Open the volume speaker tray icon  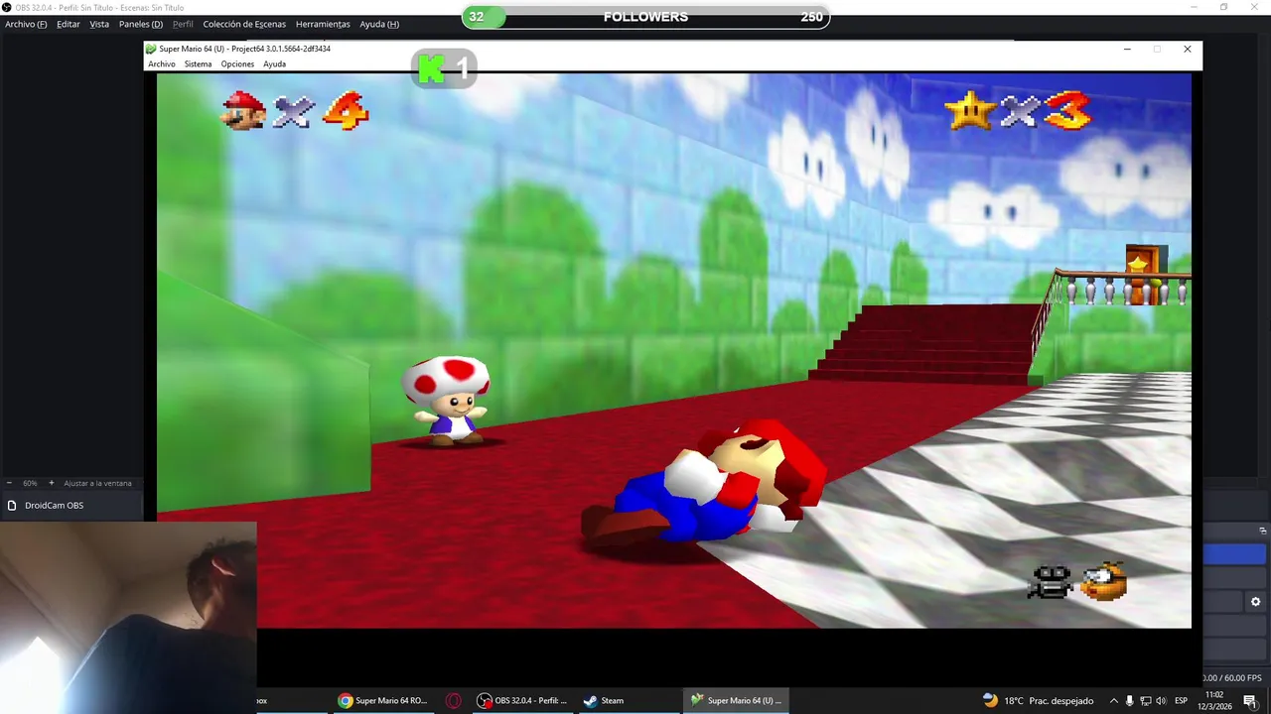click(1161, 700)
